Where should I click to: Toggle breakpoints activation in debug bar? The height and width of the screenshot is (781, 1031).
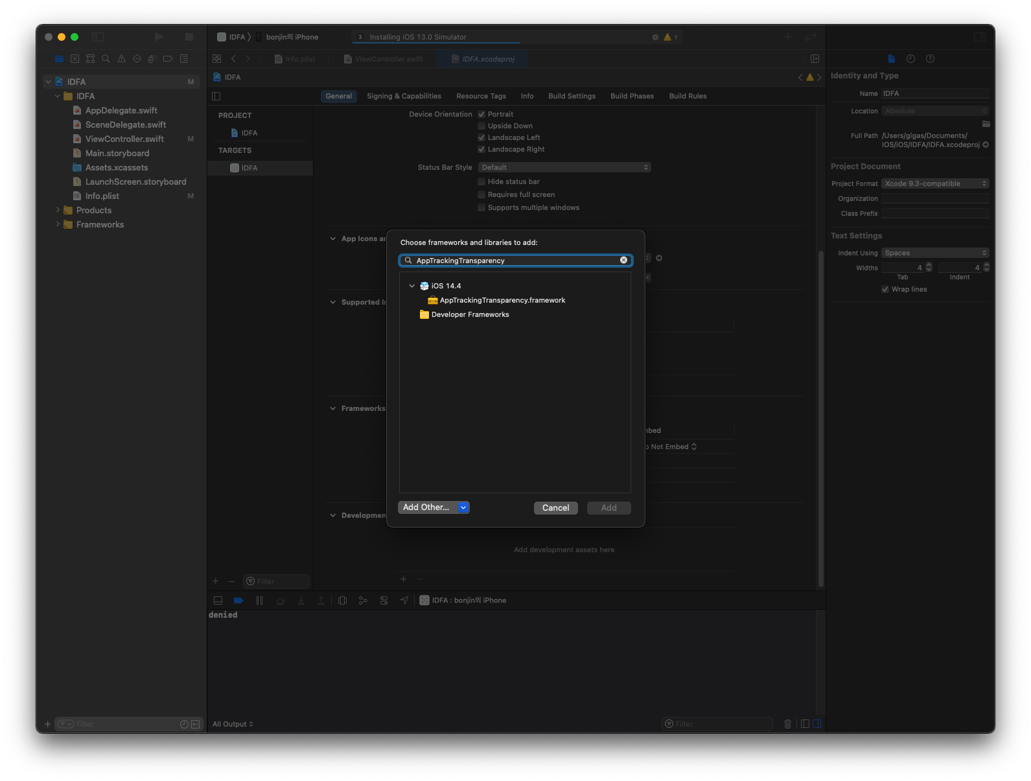(x=238, y=601)
